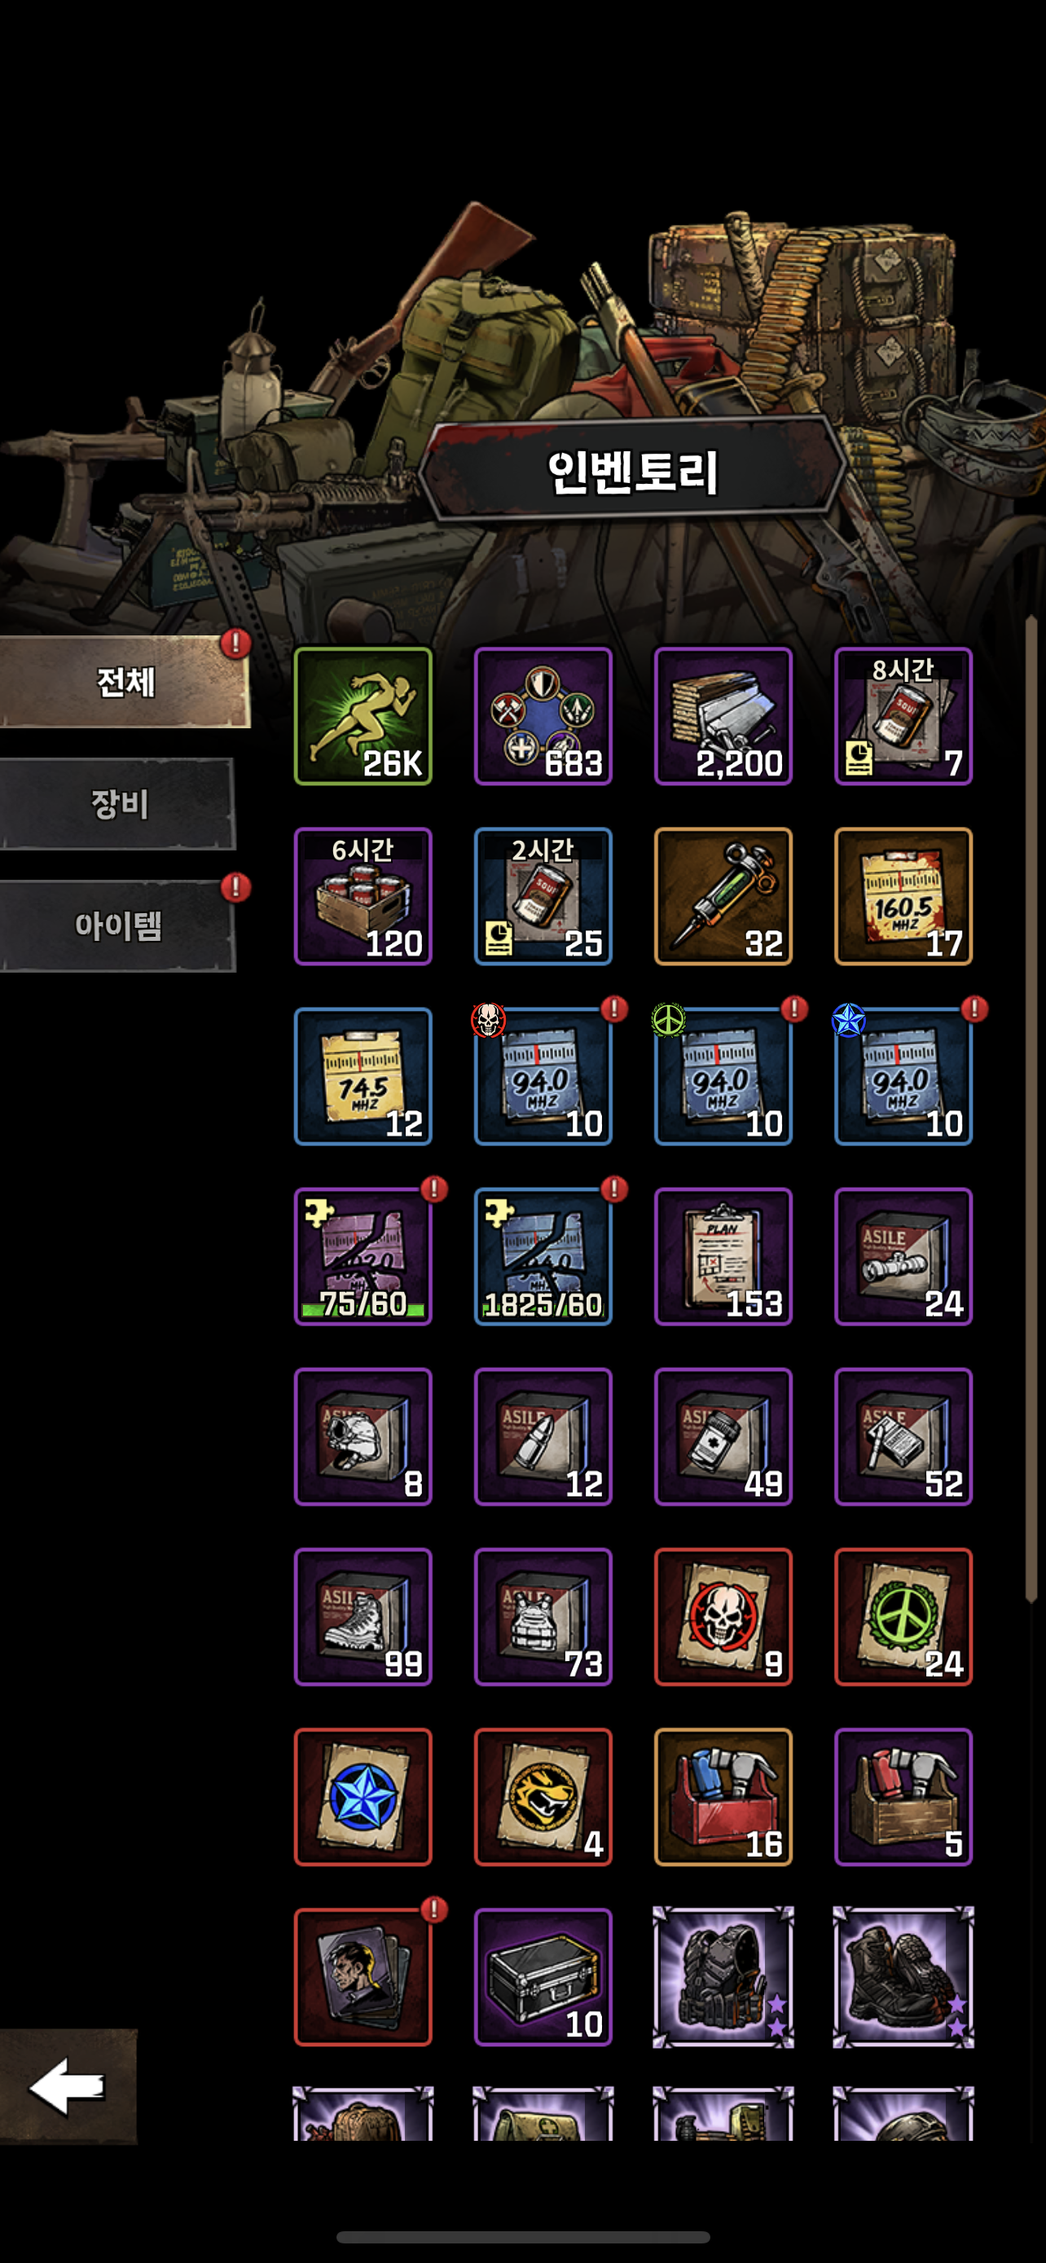Select the 74.5 MHz frequency item
Viewport: 1046px width, 2263px height.
pyautogui.click(x=363, y=1076)
